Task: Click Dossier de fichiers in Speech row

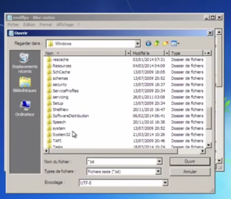Action: point(187,122)
